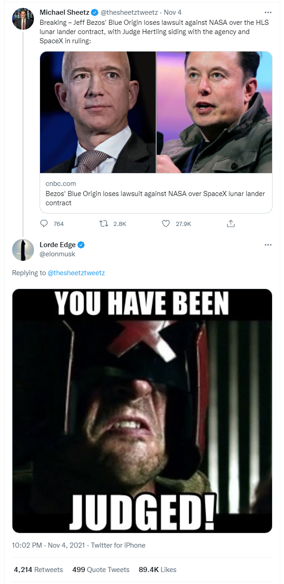Click the share icon on Sheetz's tweet
Screen dimensions: 284x584
231,224
